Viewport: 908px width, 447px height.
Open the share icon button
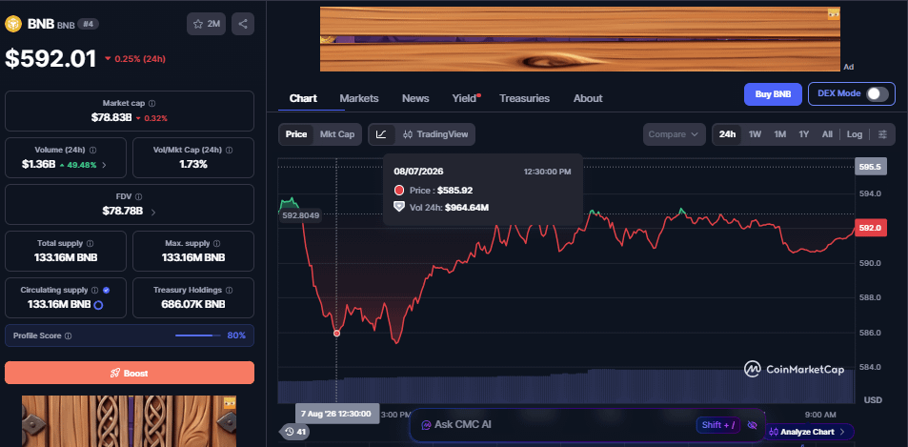coord(243,24)
